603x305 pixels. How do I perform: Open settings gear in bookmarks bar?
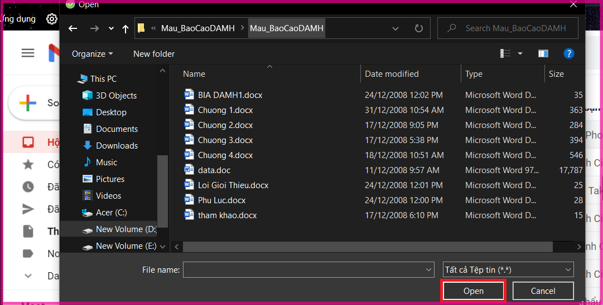pos(52,19)
